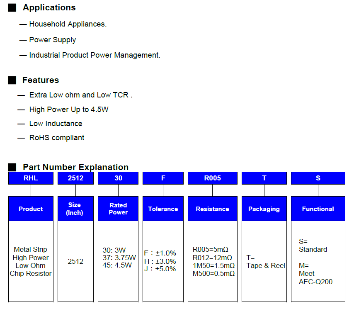Select the Tolerance header cell
Screen dimensions: 354x309
pos(163,209)
